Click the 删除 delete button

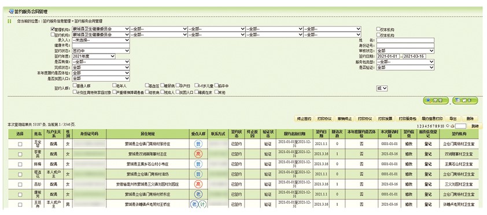click(x=470, y=119)
